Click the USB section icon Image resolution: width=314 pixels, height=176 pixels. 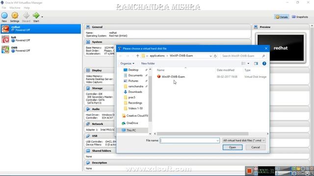[88, 136]
